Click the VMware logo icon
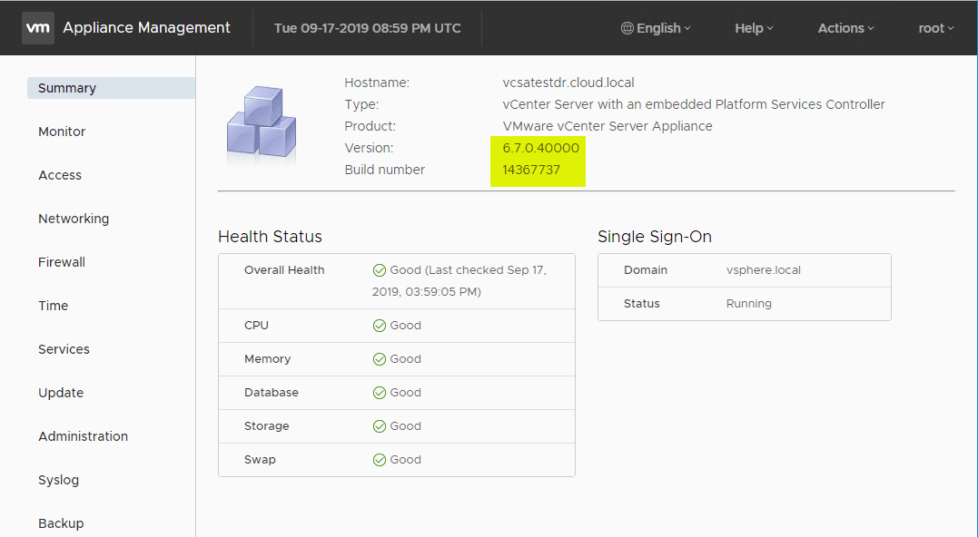This screenshot has height=537, width=978. (x=37, y=27)
